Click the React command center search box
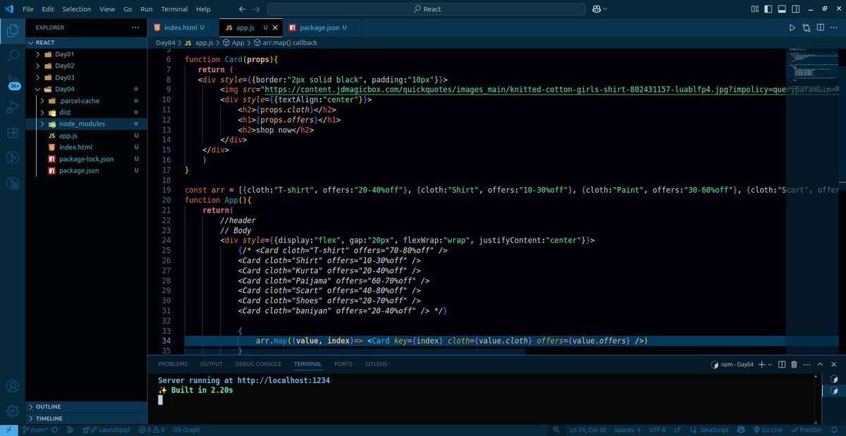 [427, 9]
